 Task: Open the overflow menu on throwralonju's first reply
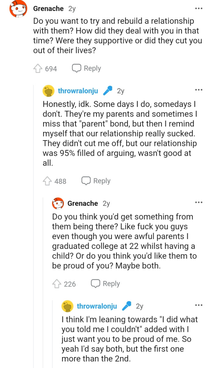click(198, 89)
